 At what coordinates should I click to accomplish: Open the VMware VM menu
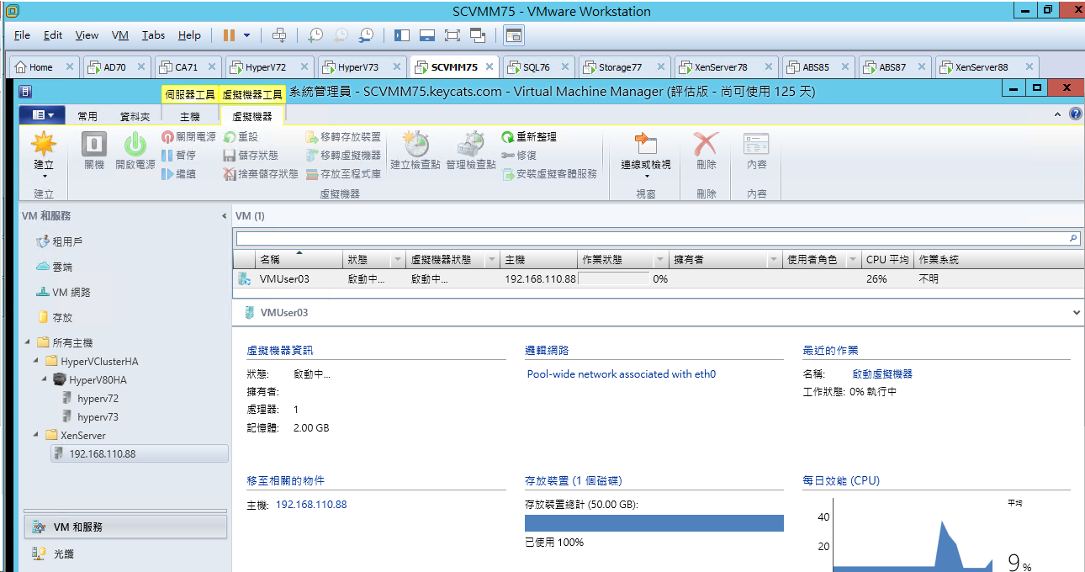[x=120, y=35]
